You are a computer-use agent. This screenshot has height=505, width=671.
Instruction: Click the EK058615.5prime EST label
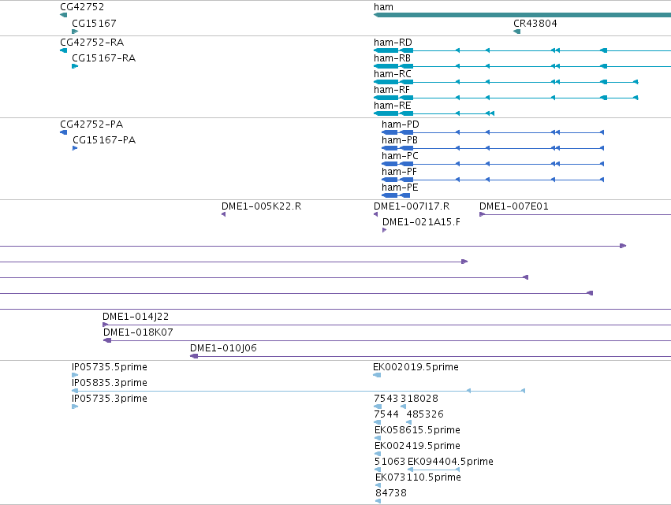pyautogui.click(x=418, y=429)
